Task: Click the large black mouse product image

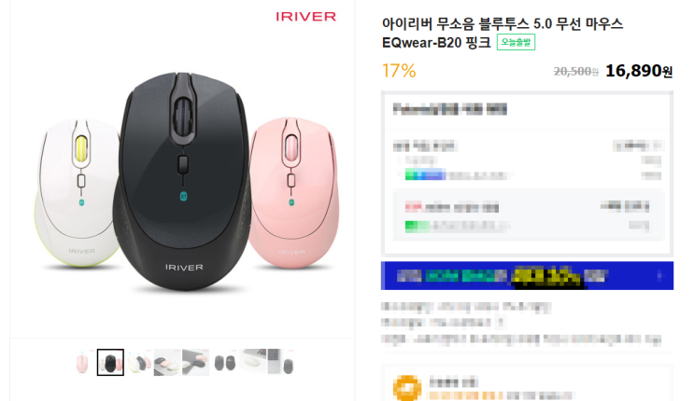Action: pos(182,181)
